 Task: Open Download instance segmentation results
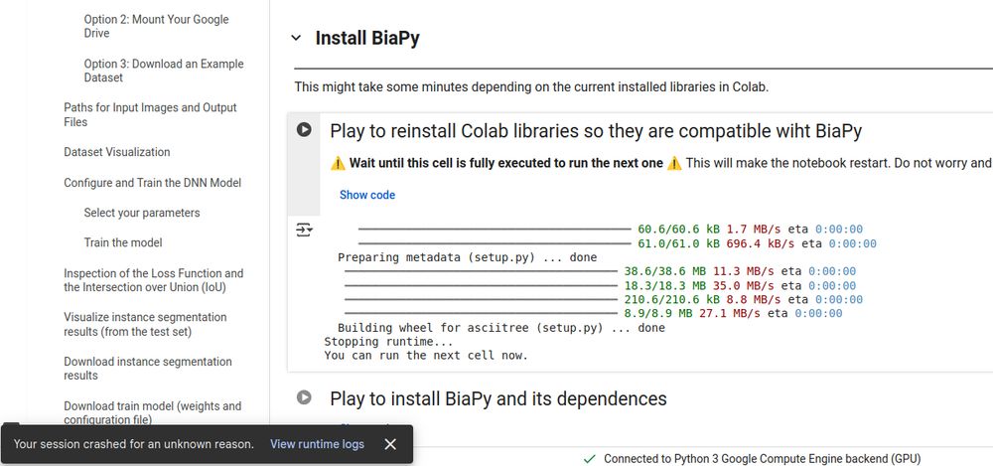click(148, 369)
